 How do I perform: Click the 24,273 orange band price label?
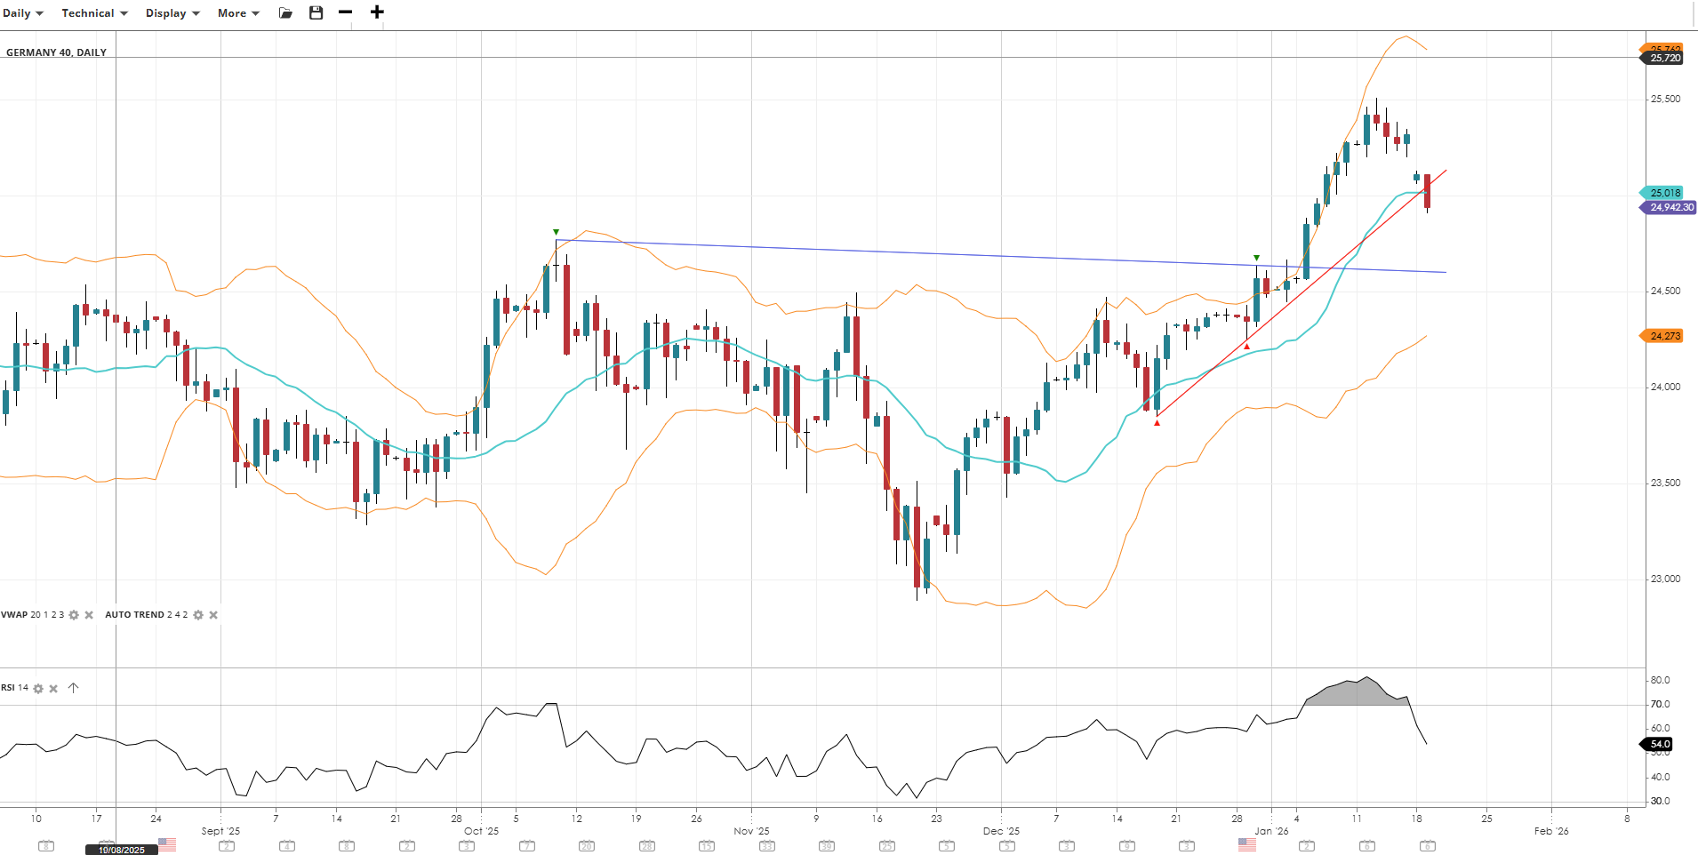pyautogui.click(x=1664, y=336)
